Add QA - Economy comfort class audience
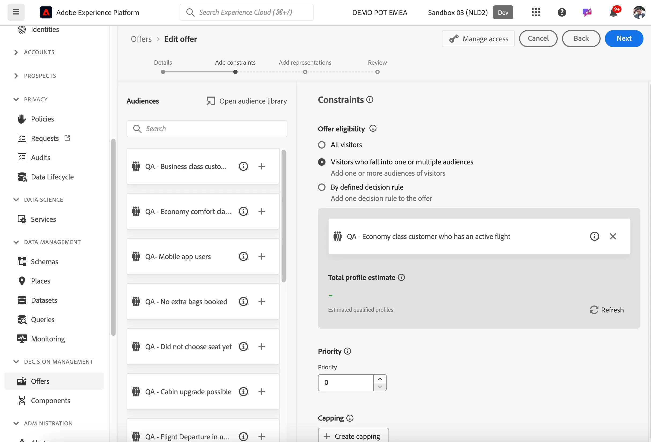The width and height of the screenshot is (651, 442). click(x=261, y=211)
